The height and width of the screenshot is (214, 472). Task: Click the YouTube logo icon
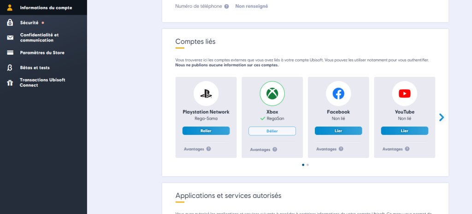pyautogui.click(x=404, y=94)
